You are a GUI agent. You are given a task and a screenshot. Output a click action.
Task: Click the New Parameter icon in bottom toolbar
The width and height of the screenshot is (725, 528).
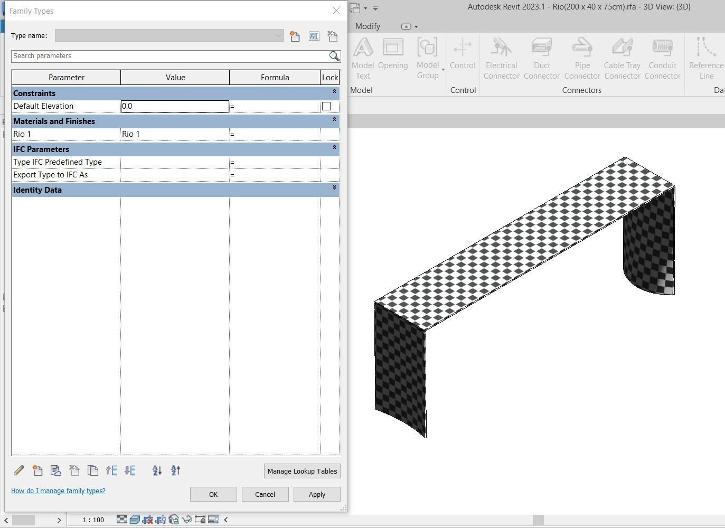tap(37, 470)
